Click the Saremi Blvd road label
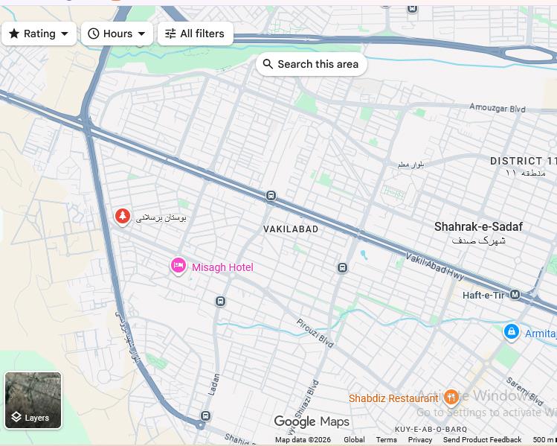557x446 pixels. click(x=525, y=392)
